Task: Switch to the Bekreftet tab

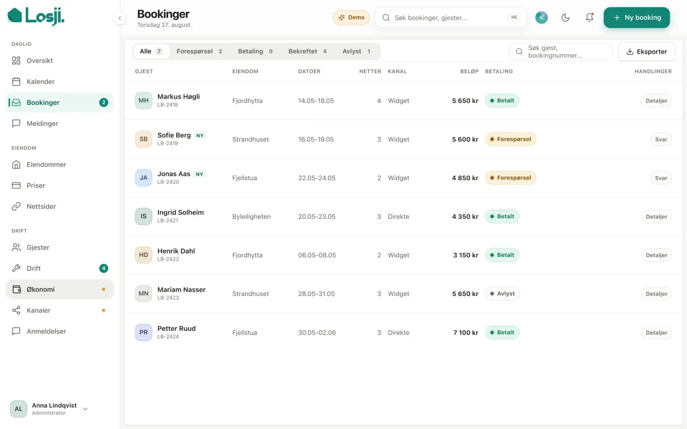Action: pyautogui.click(x=308, y=51)
